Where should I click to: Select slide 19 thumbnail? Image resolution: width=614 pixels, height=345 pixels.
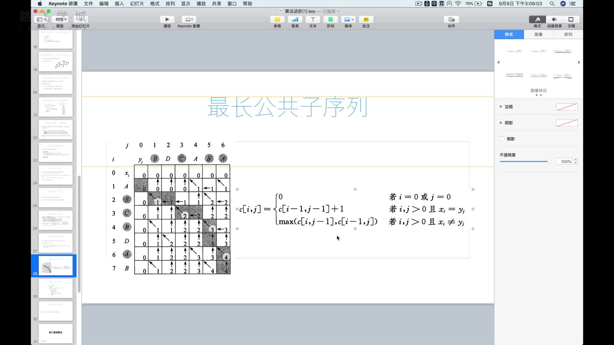(x=56, y=61)
